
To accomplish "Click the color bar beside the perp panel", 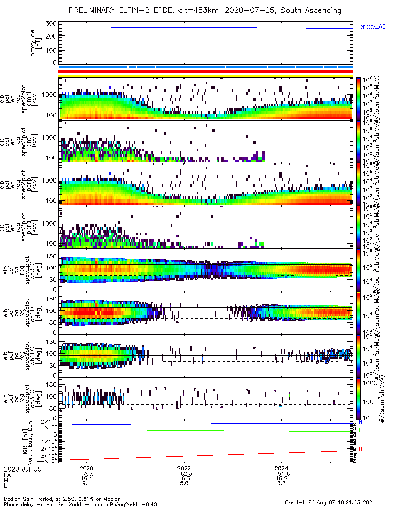I will 359,184.
